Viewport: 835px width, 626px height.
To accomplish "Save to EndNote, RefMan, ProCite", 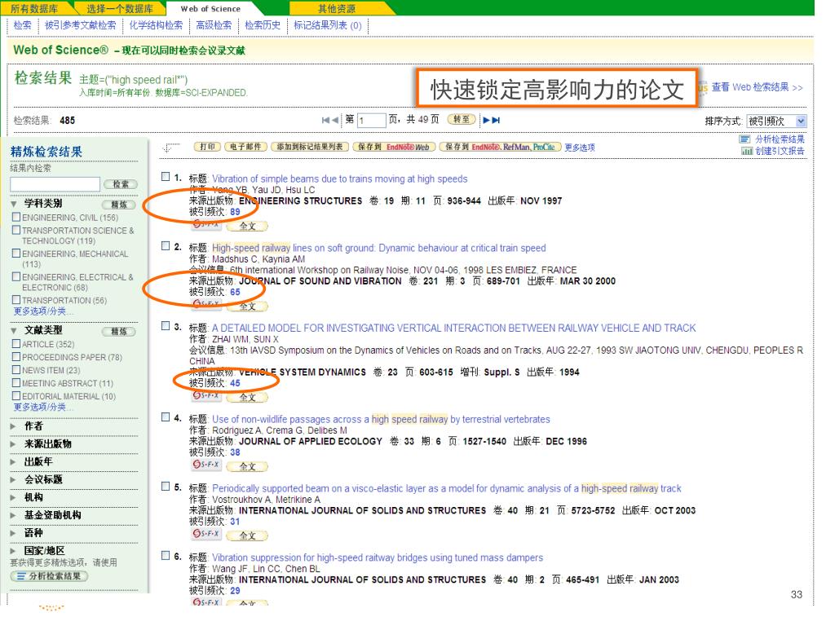I will (500, 147).
